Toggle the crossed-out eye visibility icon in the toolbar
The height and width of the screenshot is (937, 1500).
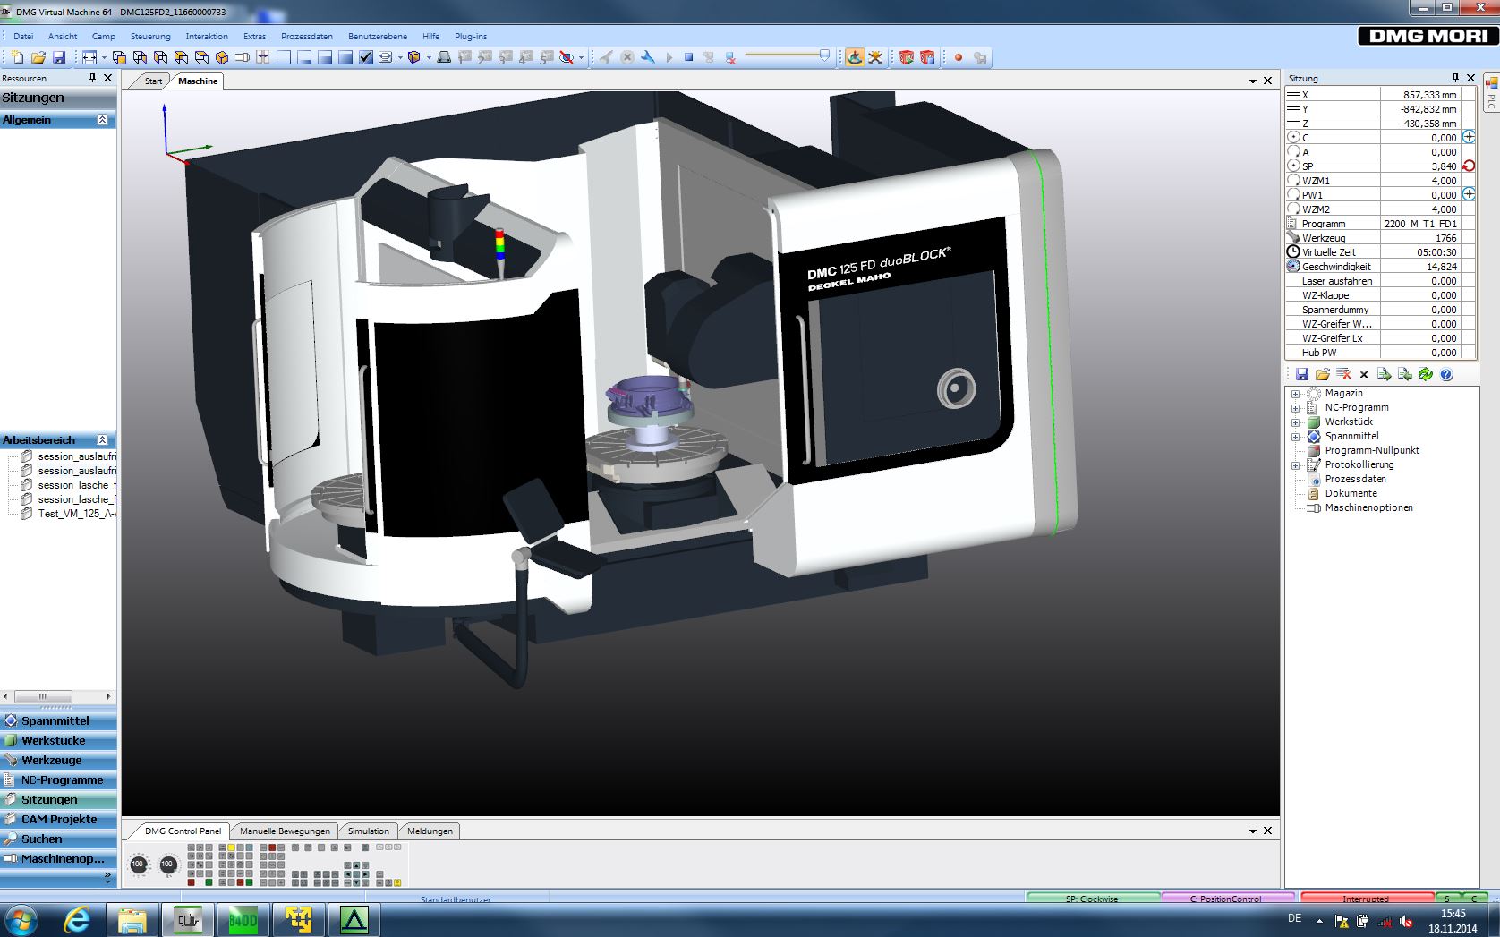[567, 59]
